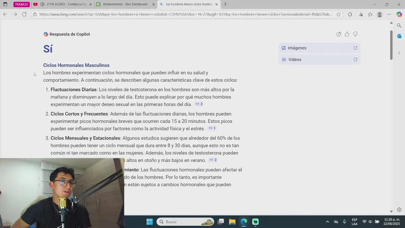Add this page to favorites star
The image size is (405, 228).
coord(339,14)
